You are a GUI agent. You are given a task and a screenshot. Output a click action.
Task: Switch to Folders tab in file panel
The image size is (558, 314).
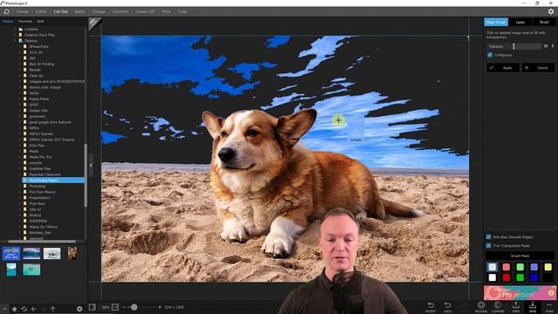[8, 21]
